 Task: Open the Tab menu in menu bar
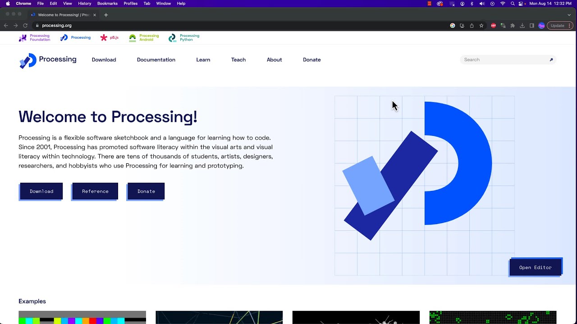tap(147, 4)
